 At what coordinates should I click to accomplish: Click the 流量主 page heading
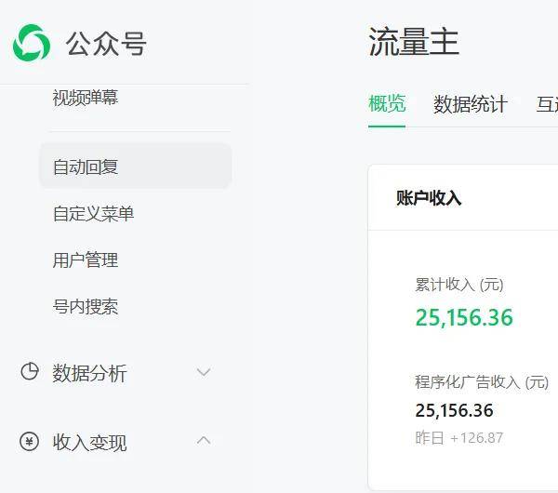click(x=414, y=43)
